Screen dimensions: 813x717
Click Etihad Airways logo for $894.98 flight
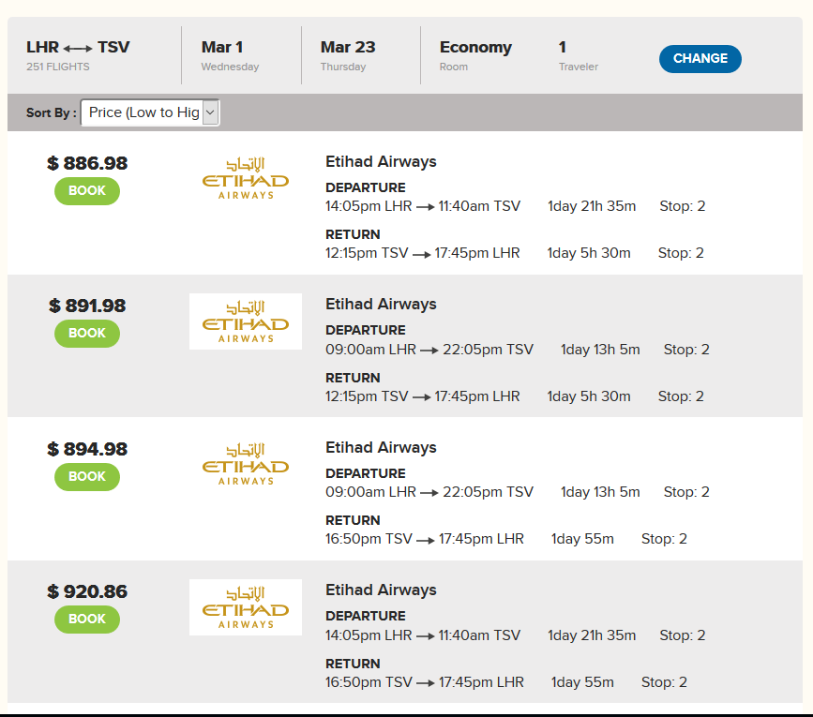(246, 464)
